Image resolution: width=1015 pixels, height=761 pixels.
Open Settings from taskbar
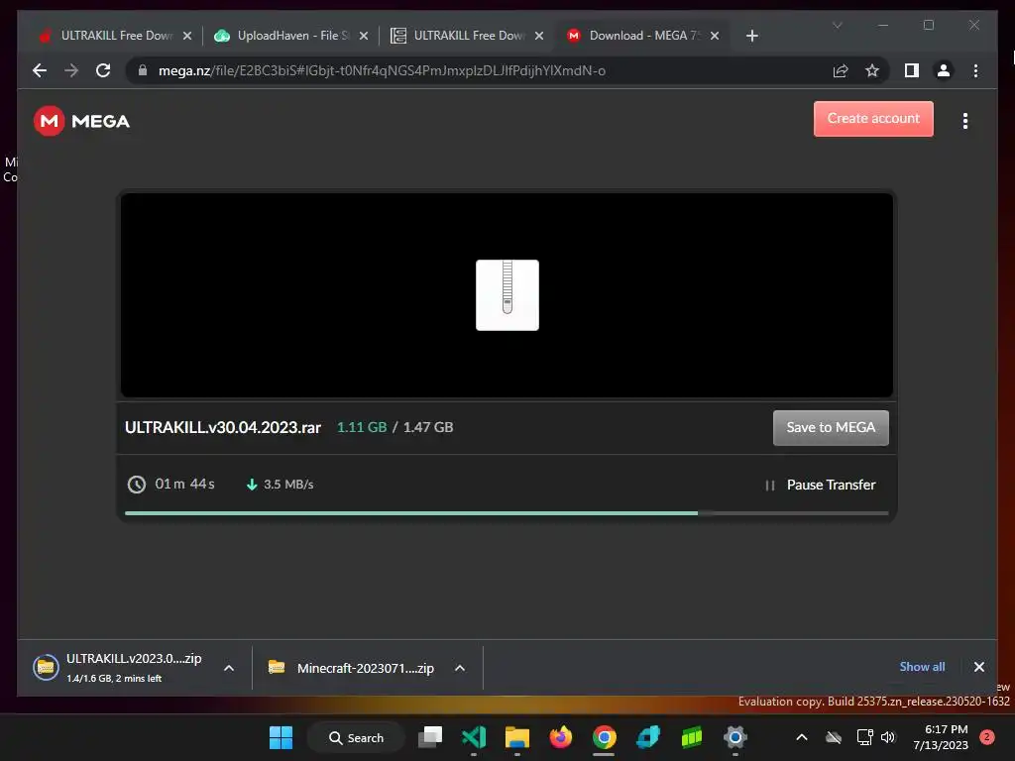pos(735,737)
